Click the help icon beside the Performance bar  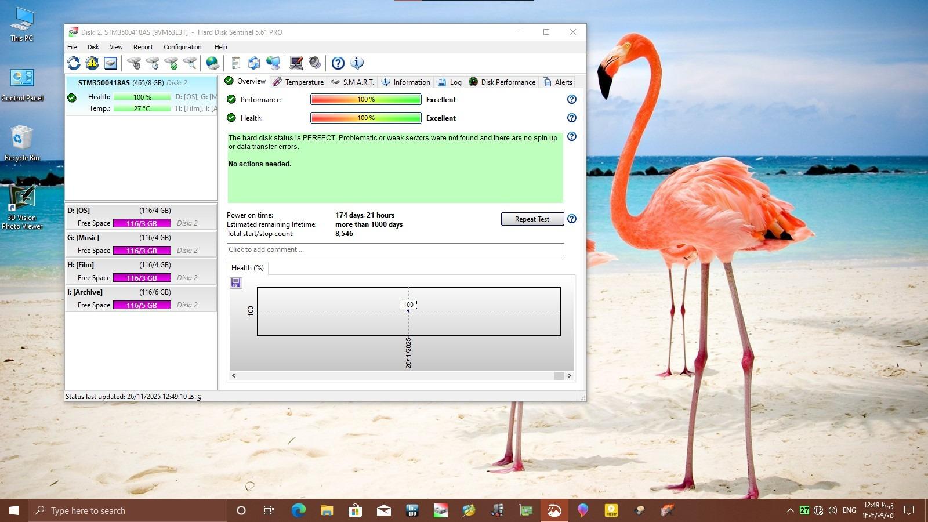click(571, 100)
